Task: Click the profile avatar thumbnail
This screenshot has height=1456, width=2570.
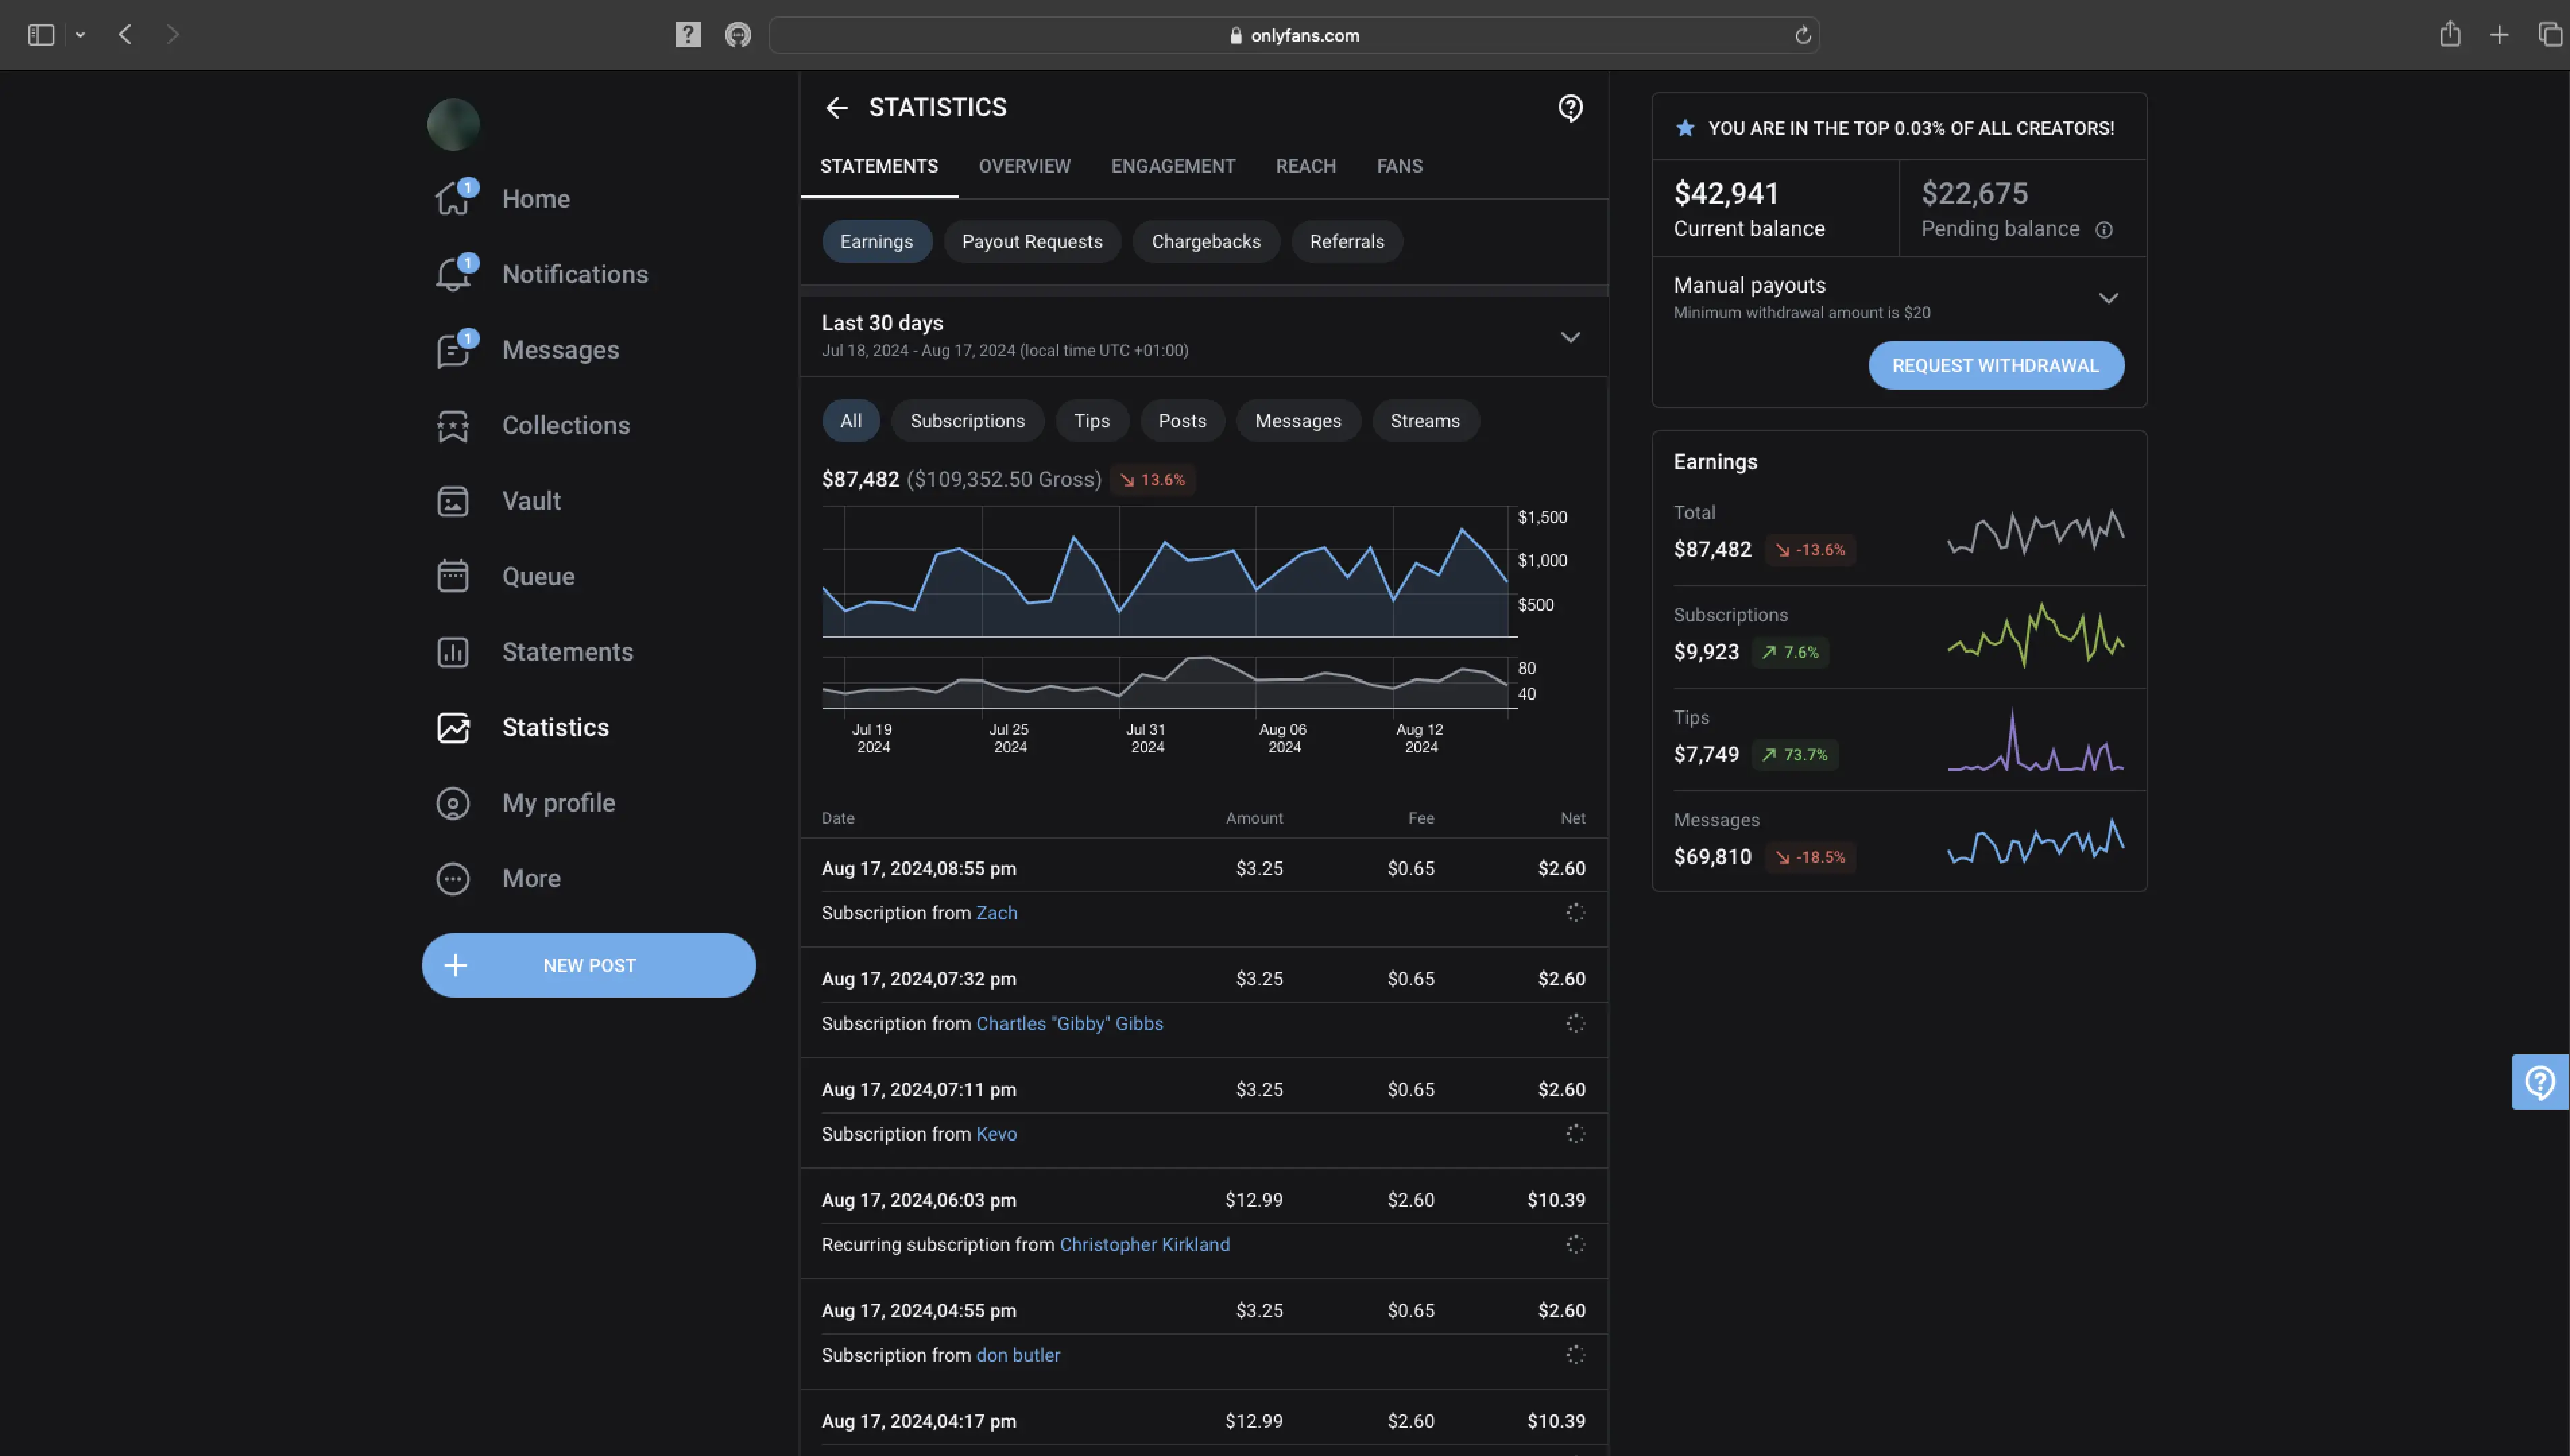Action: pos(453,125)
